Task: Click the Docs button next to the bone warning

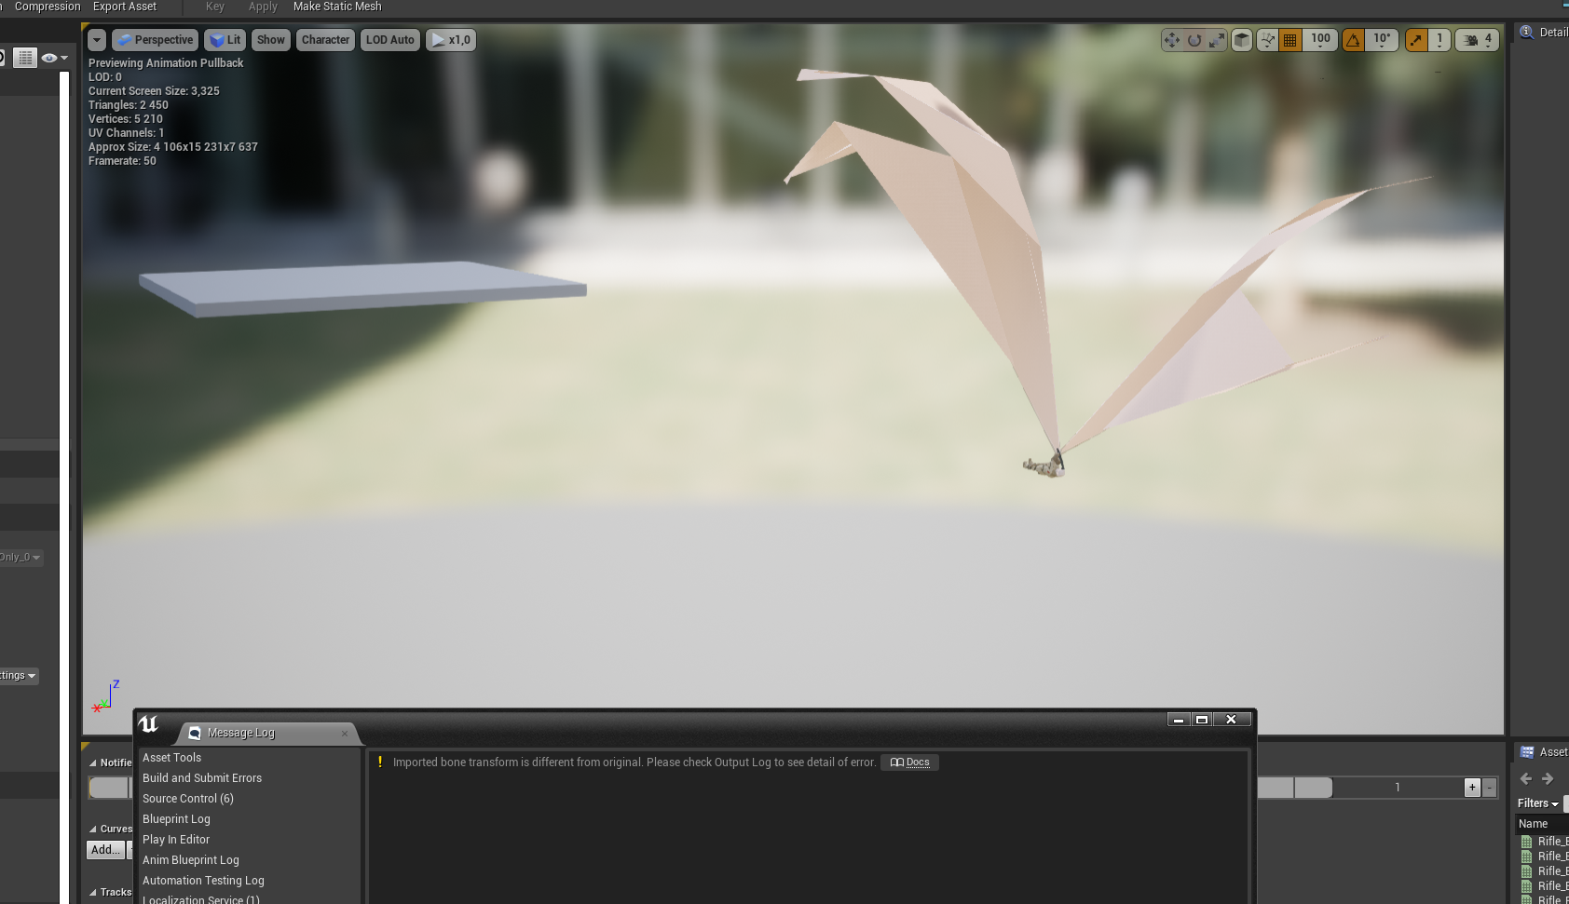Action: point(909,762)
